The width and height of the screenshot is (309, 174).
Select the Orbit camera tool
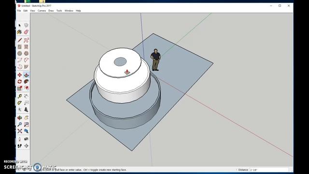pyautogui.click(x=19, y=118)
